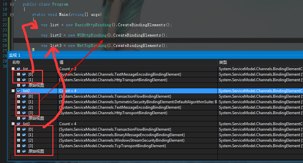Click the object icon of list3 [3]
The width and height of the screenshot is (303, 163).
(x=24, y=146)
